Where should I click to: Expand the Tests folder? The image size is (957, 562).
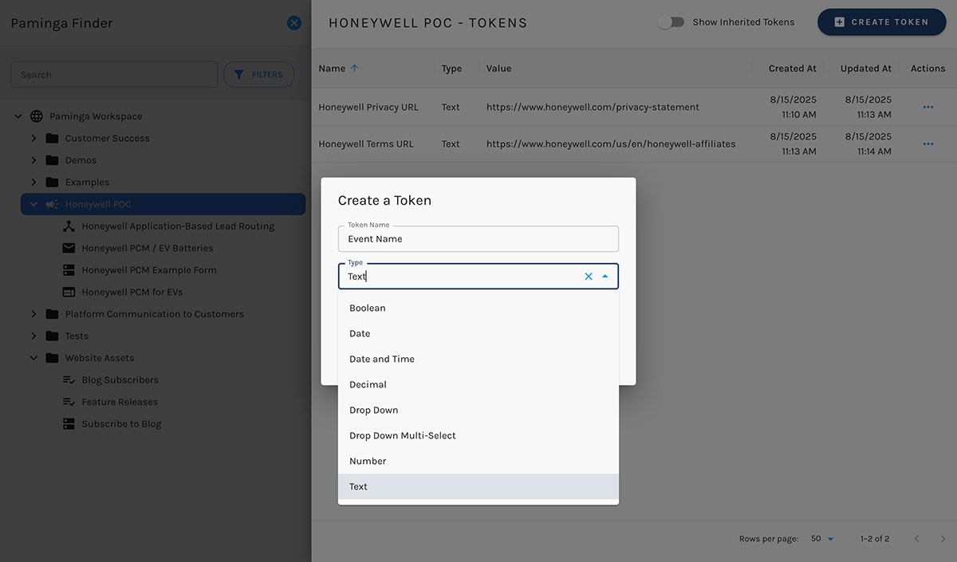[x=33, y=336]
